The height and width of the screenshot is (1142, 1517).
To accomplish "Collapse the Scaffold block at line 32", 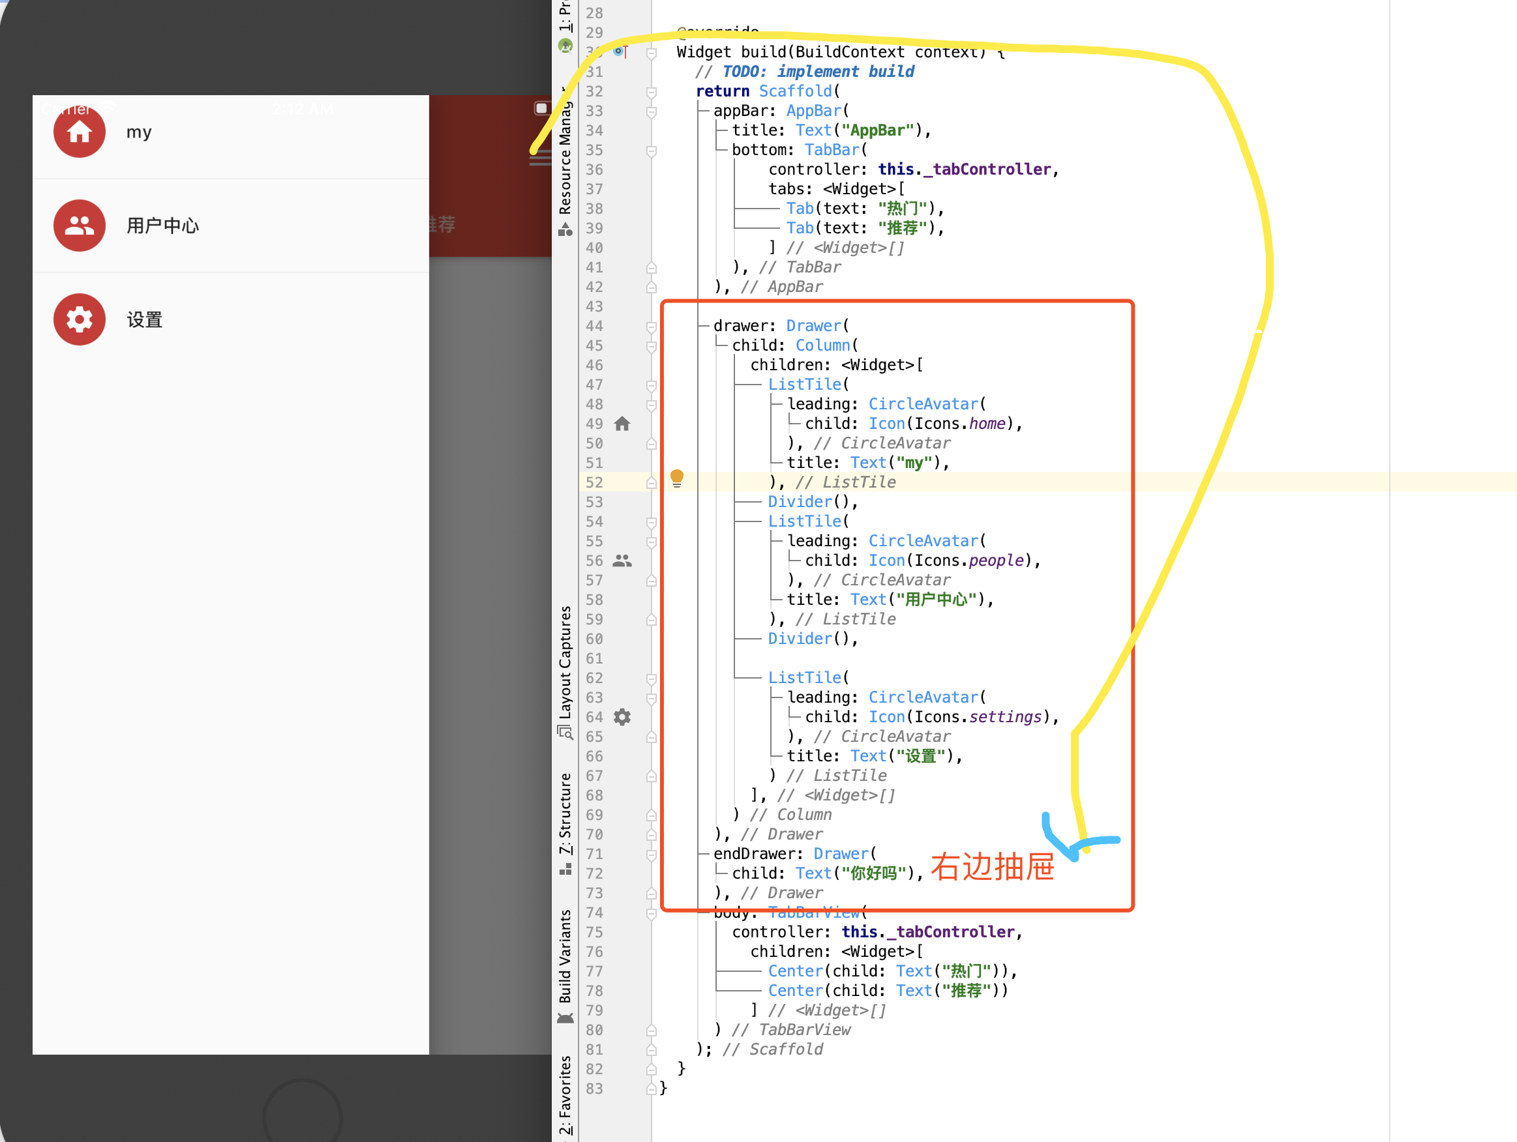I will click(x=652, y=91).
